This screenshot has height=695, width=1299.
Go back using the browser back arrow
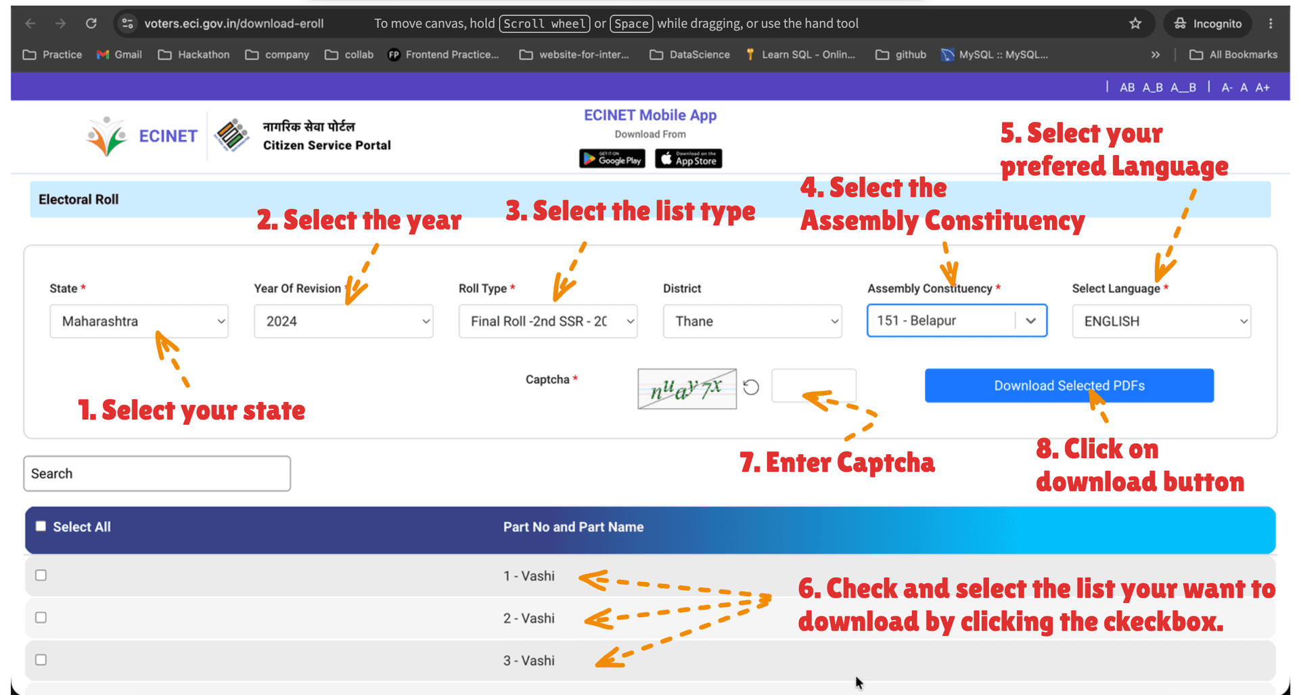[30, 24]
